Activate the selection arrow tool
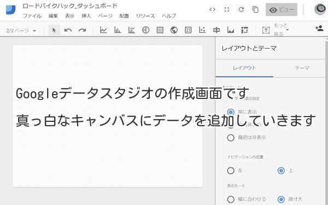The height and width of the screenshot is (205, 328). pyautogui.click(x=54, y=30)
